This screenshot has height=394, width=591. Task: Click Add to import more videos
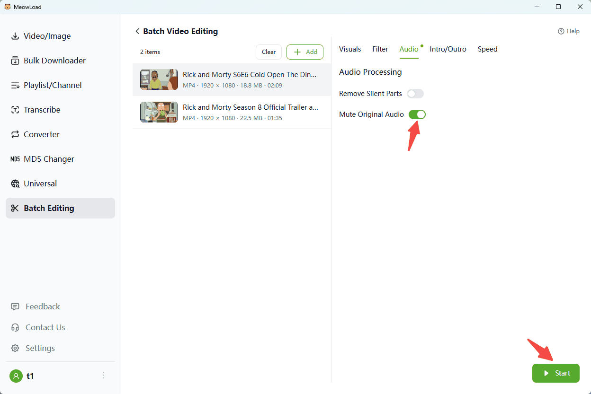pos(305,52)
